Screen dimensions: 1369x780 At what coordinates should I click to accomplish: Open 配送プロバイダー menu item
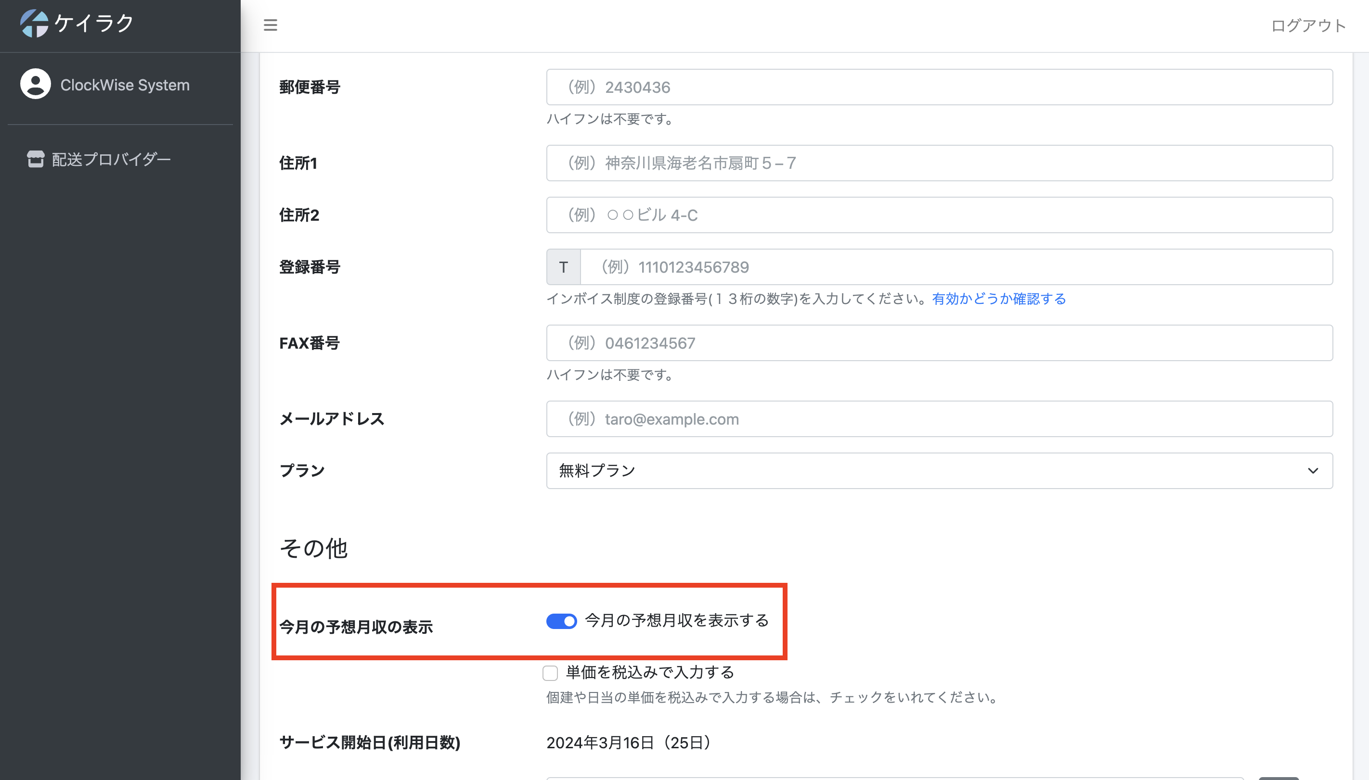tap(111, 159)
